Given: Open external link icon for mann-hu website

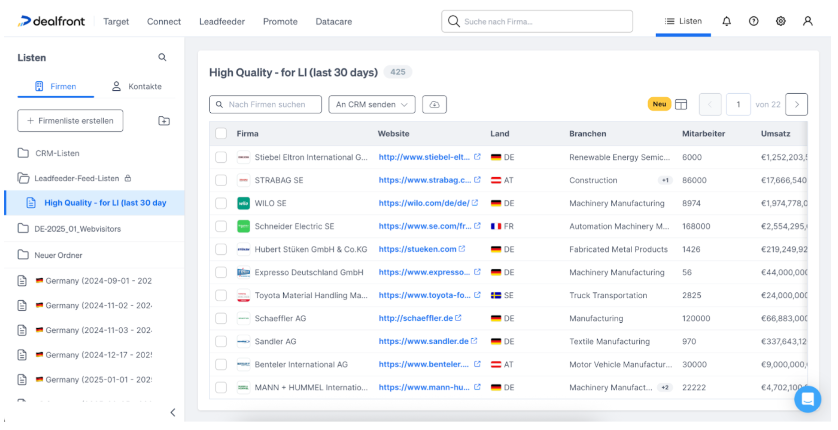Looking at the screenshot, I should [x=477, y=387].
